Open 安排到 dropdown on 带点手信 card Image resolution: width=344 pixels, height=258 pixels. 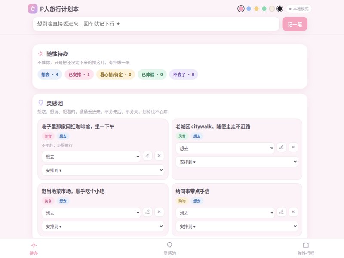click(x=237, y=226)
